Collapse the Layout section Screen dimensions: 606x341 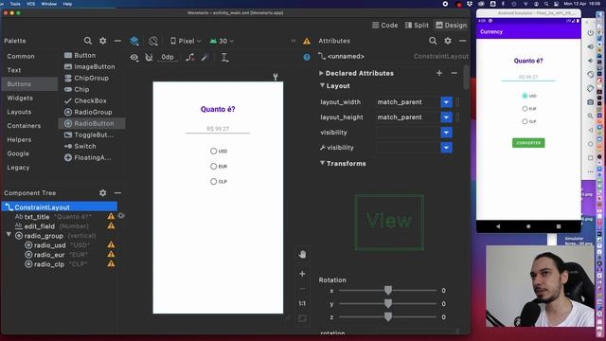click(x=322, y=85)
